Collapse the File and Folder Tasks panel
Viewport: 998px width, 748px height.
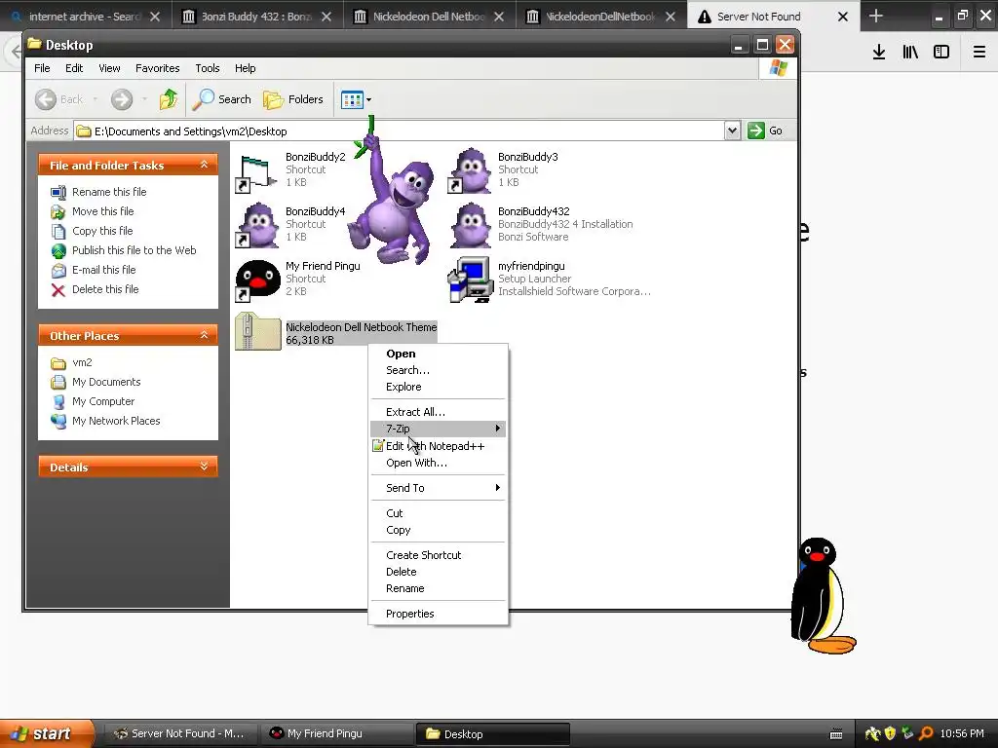204,165
